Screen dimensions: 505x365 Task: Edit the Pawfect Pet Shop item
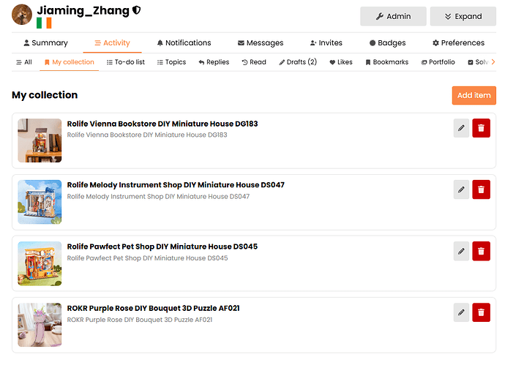click(461, 251)
